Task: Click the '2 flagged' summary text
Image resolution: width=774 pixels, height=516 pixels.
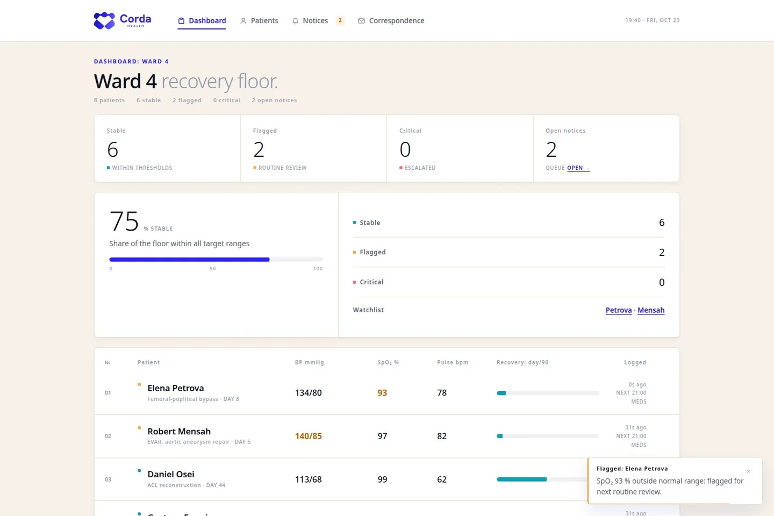Action: click(x=187, y=100)
